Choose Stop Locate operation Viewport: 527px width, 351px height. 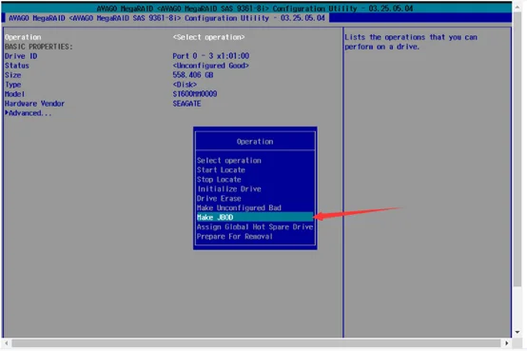tap(219, 179)
